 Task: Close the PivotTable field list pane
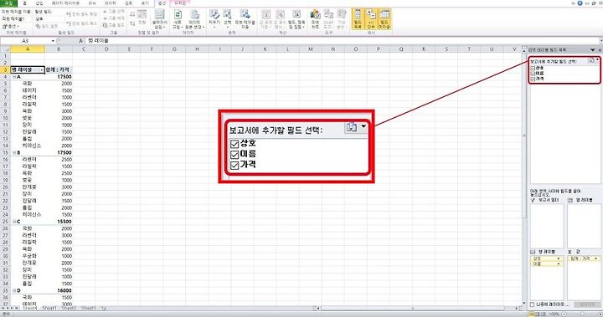pyautogui.click(x=600, y=50)
